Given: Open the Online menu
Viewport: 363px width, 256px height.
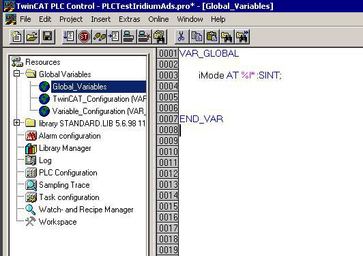Looking at the screenshot, I should [x=158, y=19].
